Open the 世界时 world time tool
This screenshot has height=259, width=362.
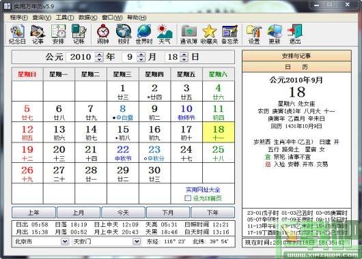144,34
